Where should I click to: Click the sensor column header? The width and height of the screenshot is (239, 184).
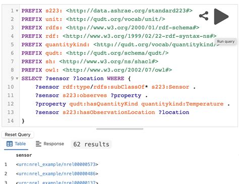(x=24, y=155)
